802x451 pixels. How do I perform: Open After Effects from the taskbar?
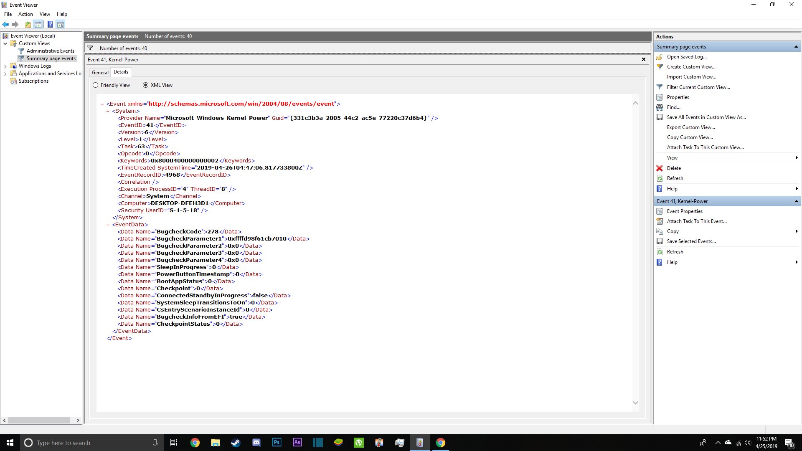tap(297, 443)
